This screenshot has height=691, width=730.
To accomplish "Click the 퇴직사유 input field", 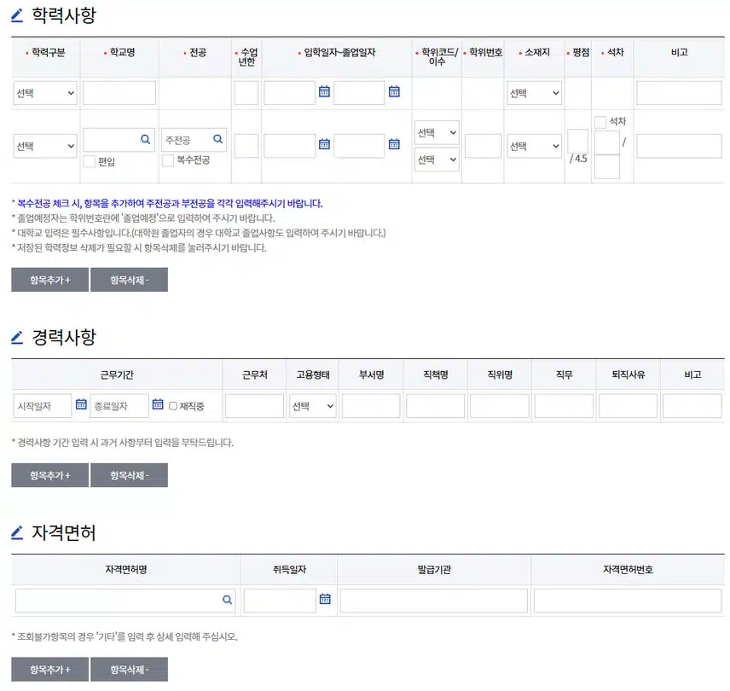I will point(628,406).
